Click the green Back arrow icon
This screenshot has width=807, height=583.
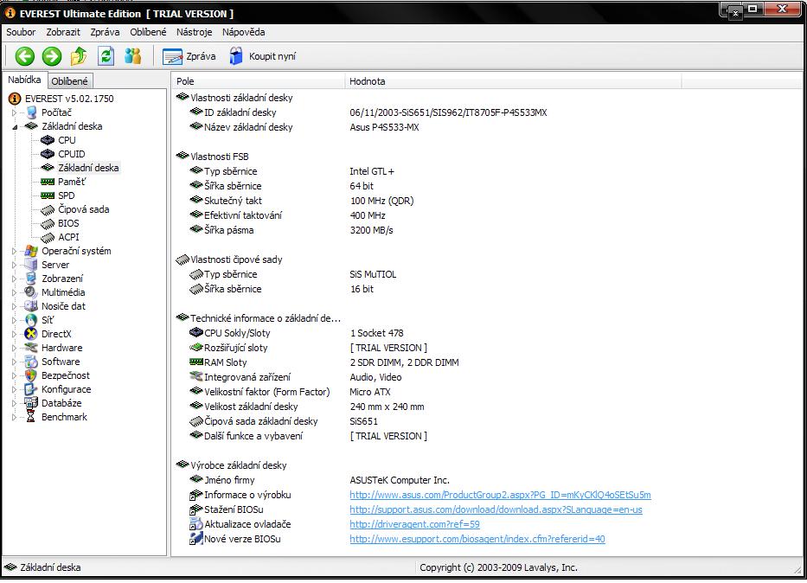pyautogui.click(x=25, y=56)
